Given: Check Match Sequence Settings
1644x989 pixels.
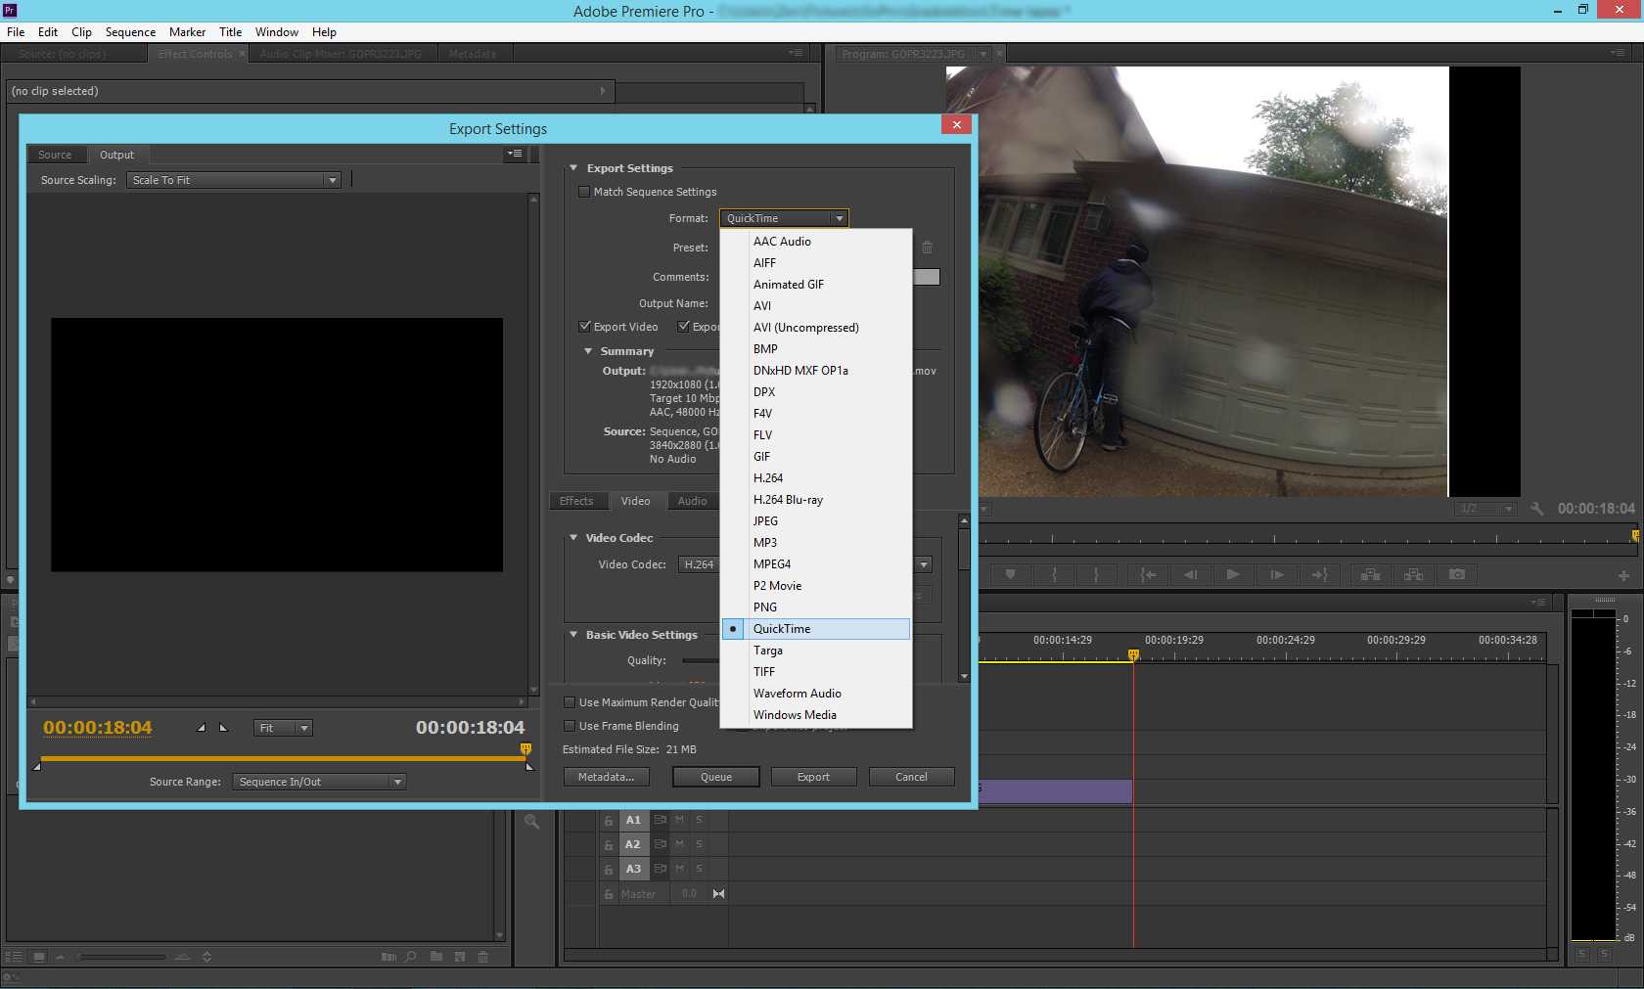Looking at the screenshot, I should [x=584, y=192].
